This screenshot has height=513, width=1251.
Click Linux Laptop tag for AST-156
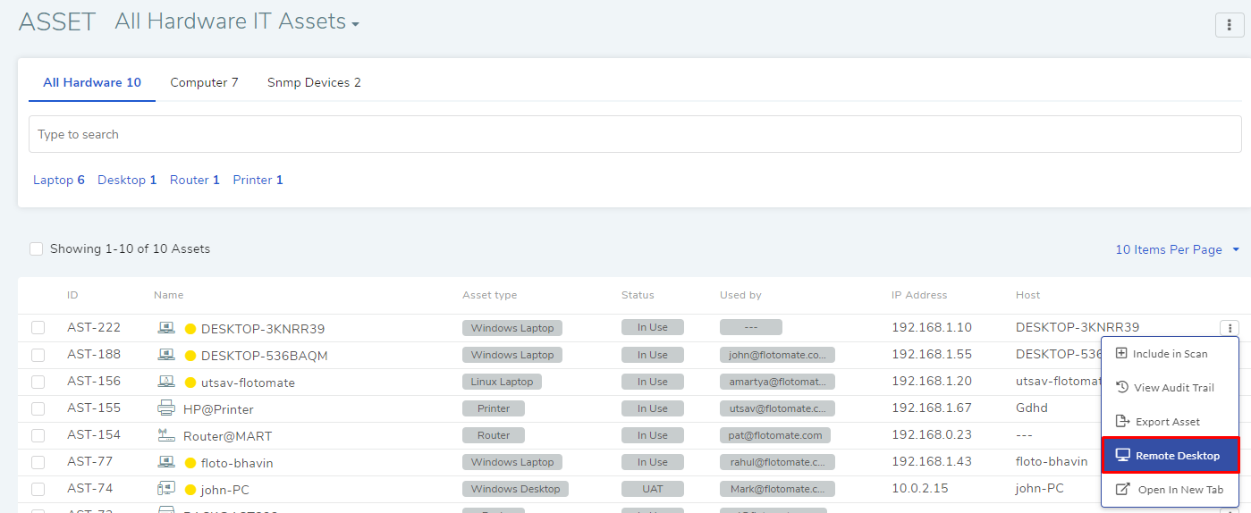(502, 382)
